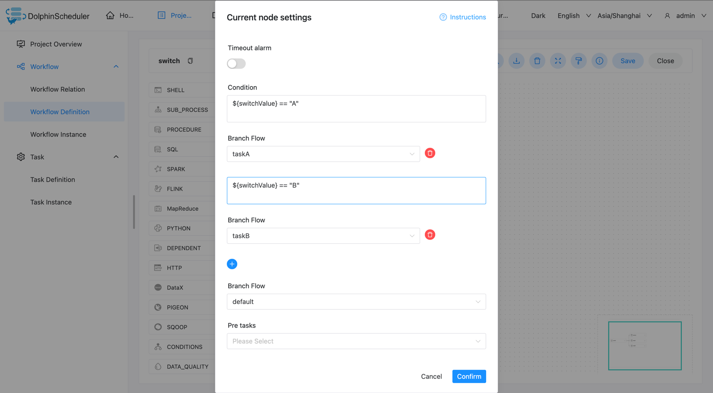Add a new switch condition with plus icon
This screenshot has height=393, width=713.
232,264
